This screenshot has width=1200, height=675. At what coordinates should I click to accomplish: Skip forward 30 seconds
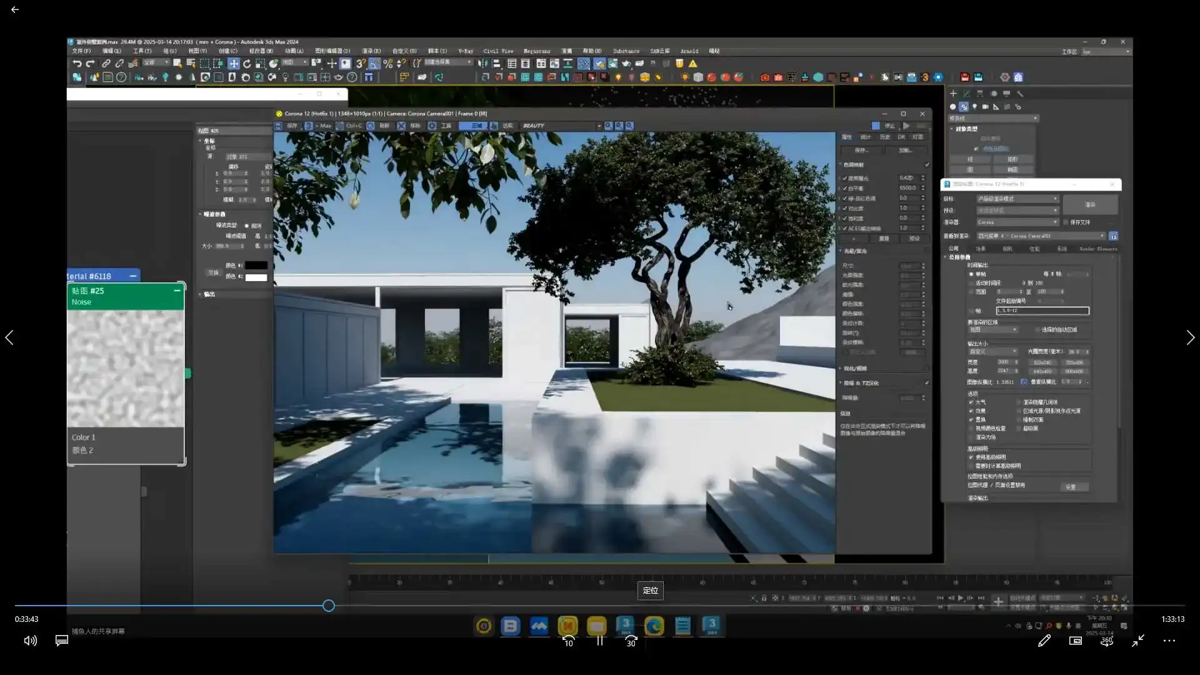(631, 641)
